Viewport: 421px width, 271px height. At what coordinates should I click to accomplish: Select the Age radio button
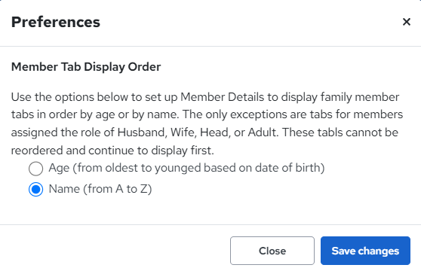click(x=35, y=169)
